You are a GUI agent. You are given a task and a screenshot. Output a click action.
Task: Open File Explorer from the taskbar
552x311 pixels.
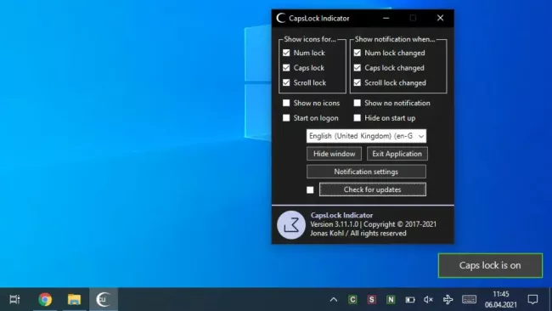[74, 299]
